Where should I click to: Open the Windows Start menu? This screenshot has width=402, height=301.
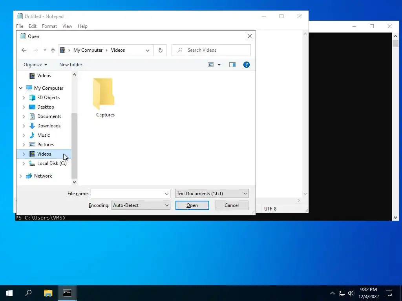coord(9,293)
